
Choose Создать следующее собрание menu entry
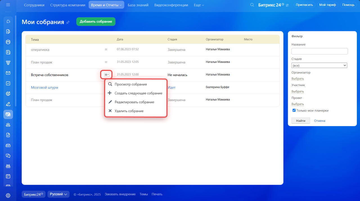pyautogui.click(x=138, y=93)
